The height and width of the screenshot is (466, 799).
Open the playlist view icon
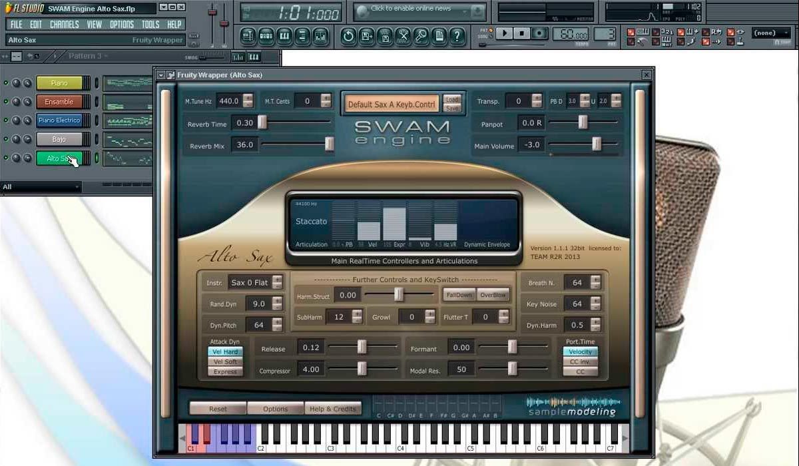click(248, 36)
